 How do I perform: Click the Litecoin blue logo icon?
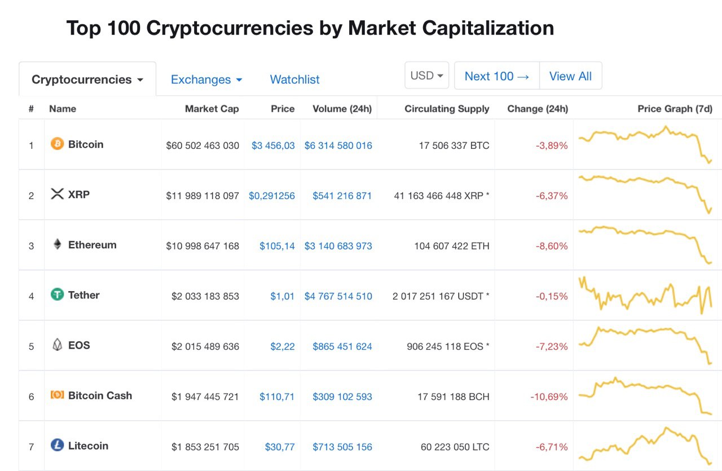coord(57,445)
